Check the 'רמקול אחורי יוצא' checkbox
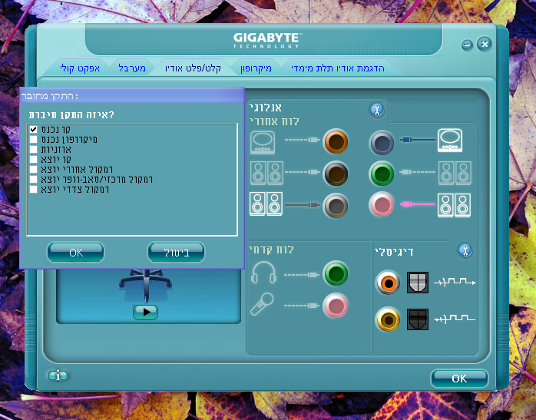Screen dimensions: 536x420 pos(33,169)
